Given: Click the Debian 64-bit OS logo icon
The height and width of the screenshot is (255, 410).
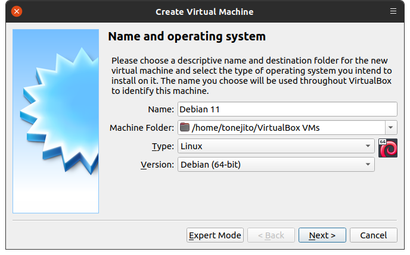Looking at the screenshot, I should point(388,147).
